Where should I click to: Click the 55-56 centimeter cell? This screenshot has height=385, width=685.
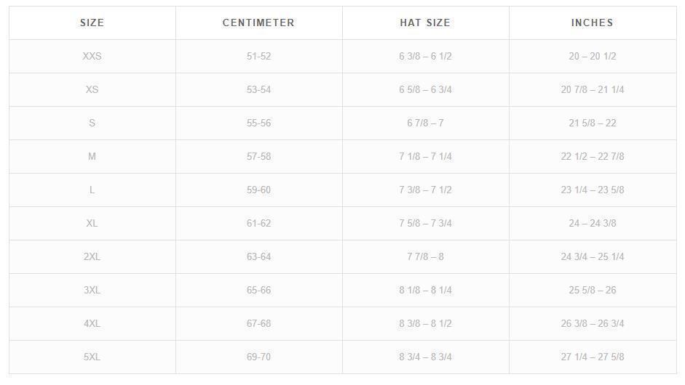pyautogui.click(x=258, y=123)
